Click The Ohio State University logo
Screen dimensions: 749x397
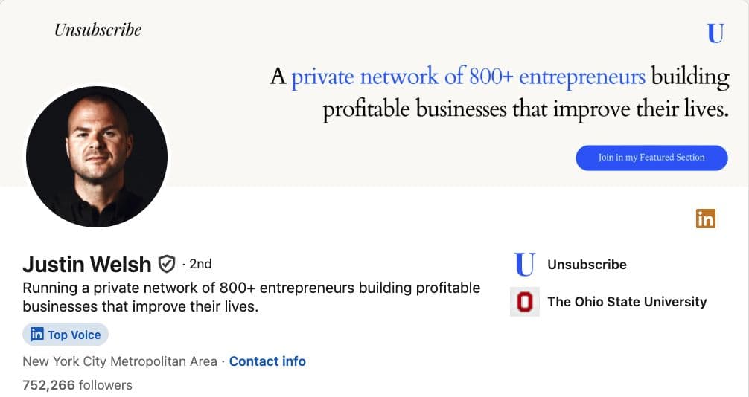click(525, 302)
